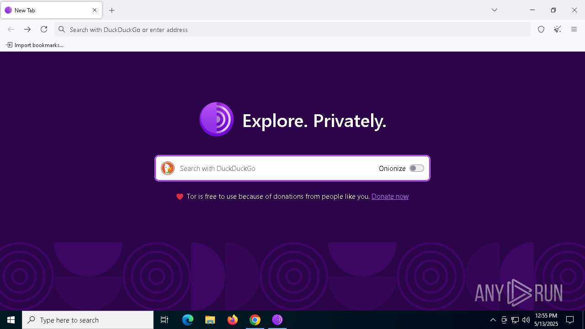Viewport: 585px width, 329px height.
Task: Click the network icon in system tray
Action: (515, 320)
